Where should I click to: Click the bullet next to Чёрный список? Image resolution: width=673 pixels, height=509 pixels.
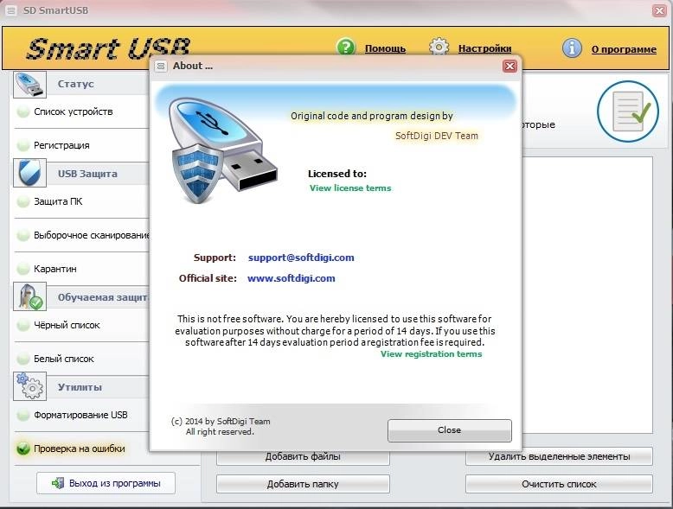click(x=22, y=325)
